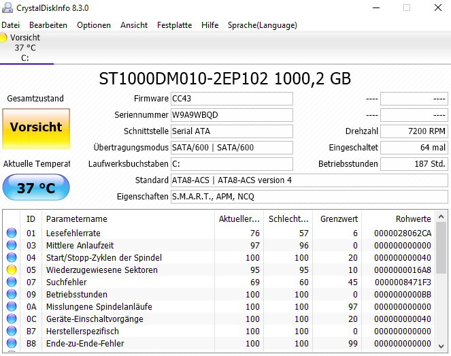Click raw value 0000028062CA

coord(403,233)
